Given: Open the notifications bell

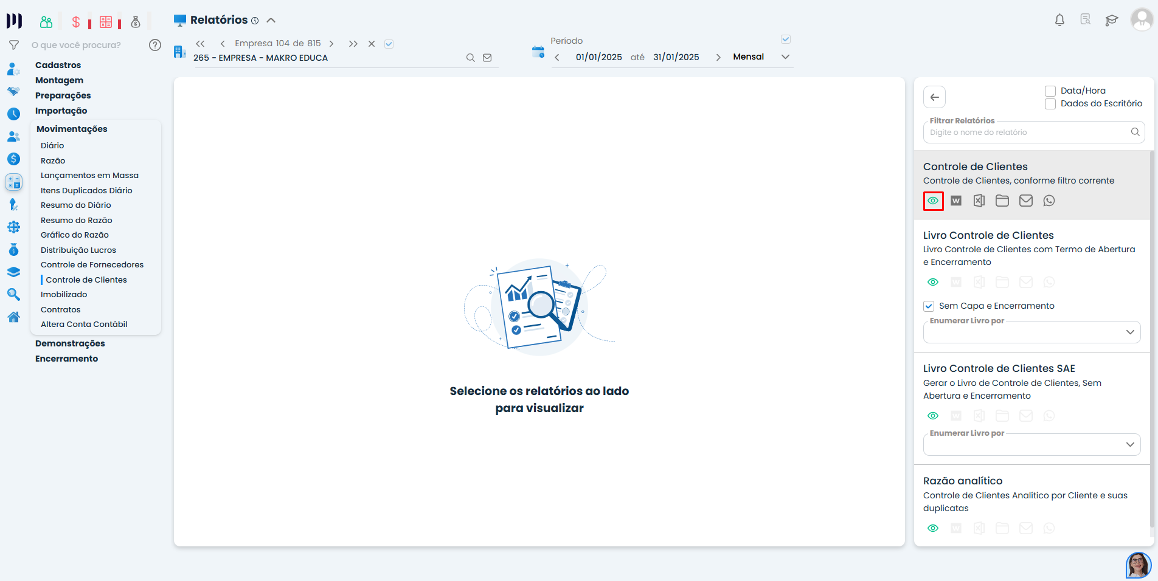Looking at the screenshot, I should [1059, 20].
